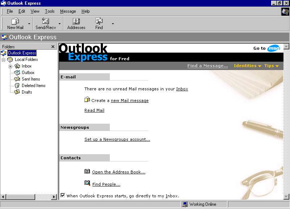The height and width of the screenshot is (209, 290).
Task: Click the new Mail message link
Action: 130,101
